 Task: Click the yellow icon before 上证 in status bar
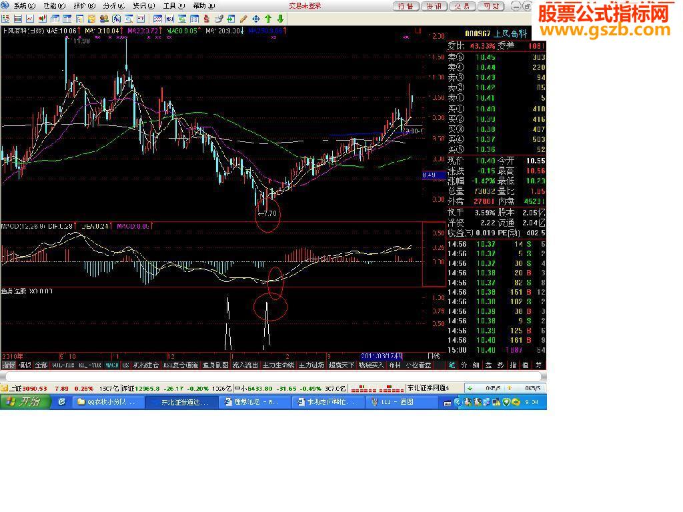[x=5, y=388]
